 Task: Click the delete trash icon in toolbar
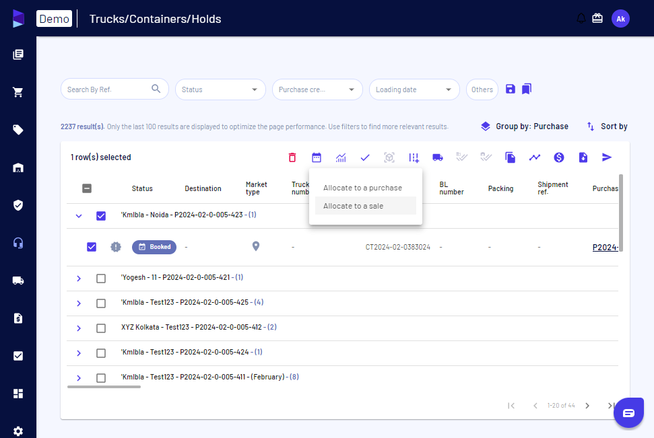(292, 157)
